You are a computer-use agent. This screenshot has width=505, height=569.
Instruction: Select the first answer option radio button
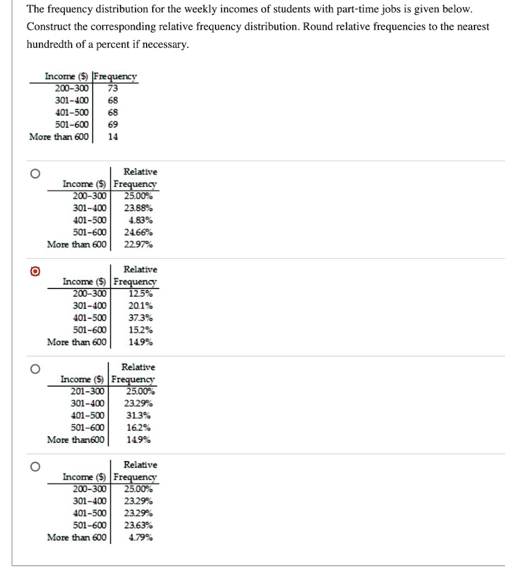[34, 173]
